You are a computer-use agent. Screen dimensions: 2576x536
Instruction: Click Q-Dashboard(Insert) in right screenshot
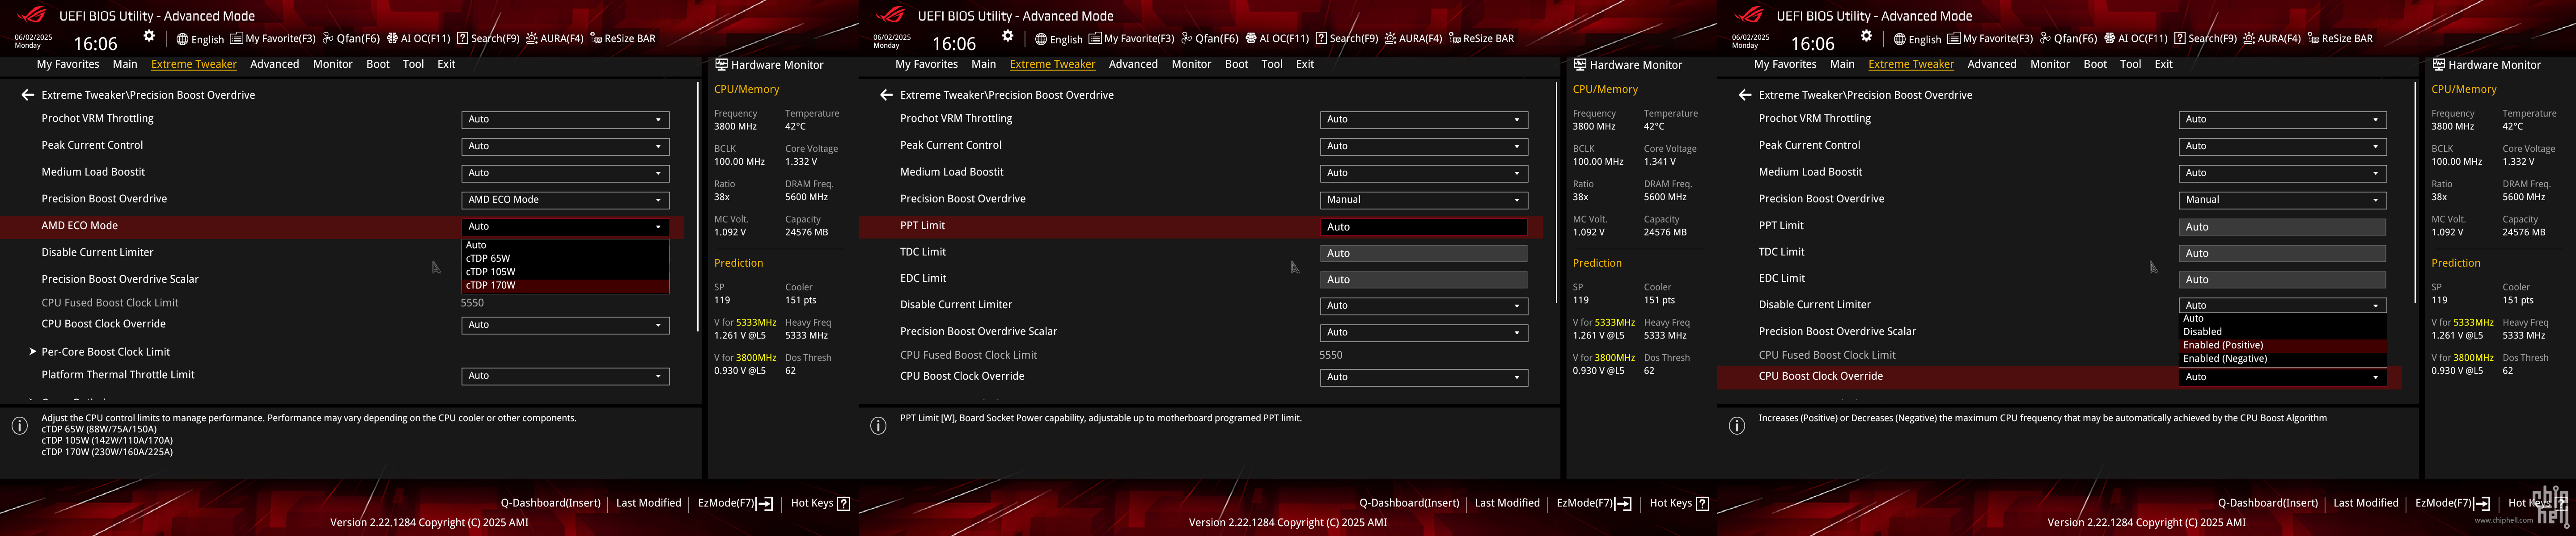pos(2268,503)
